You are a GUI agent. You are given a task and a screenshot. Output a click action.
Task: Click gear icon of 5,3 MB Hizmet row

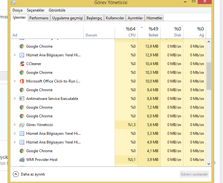(22, 134)
